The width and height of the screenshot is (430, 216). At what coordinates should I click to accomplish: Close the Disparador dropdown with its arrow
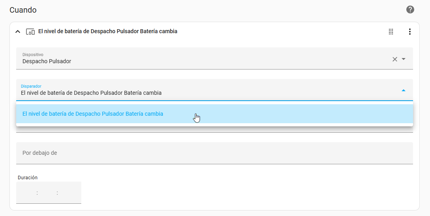[404, 90]
